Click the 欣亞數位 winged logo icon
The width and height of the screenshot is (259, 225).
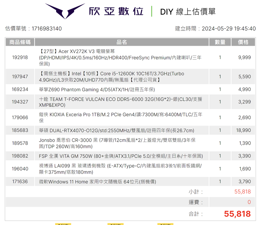[x=65, y=11]
